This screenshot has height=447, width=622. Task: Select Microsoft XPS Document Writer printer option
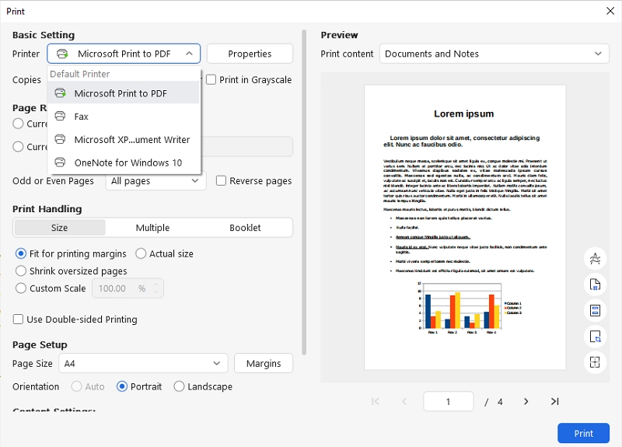pyautogui.click(x=124, y=140)
